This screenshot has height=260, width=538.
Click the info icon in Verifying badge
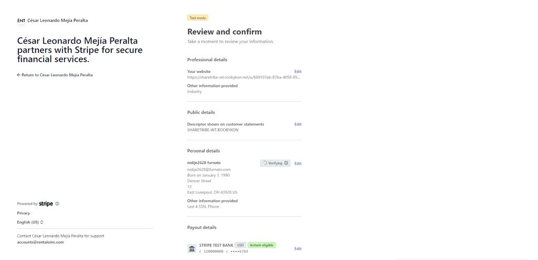click(x=286, y=163)
